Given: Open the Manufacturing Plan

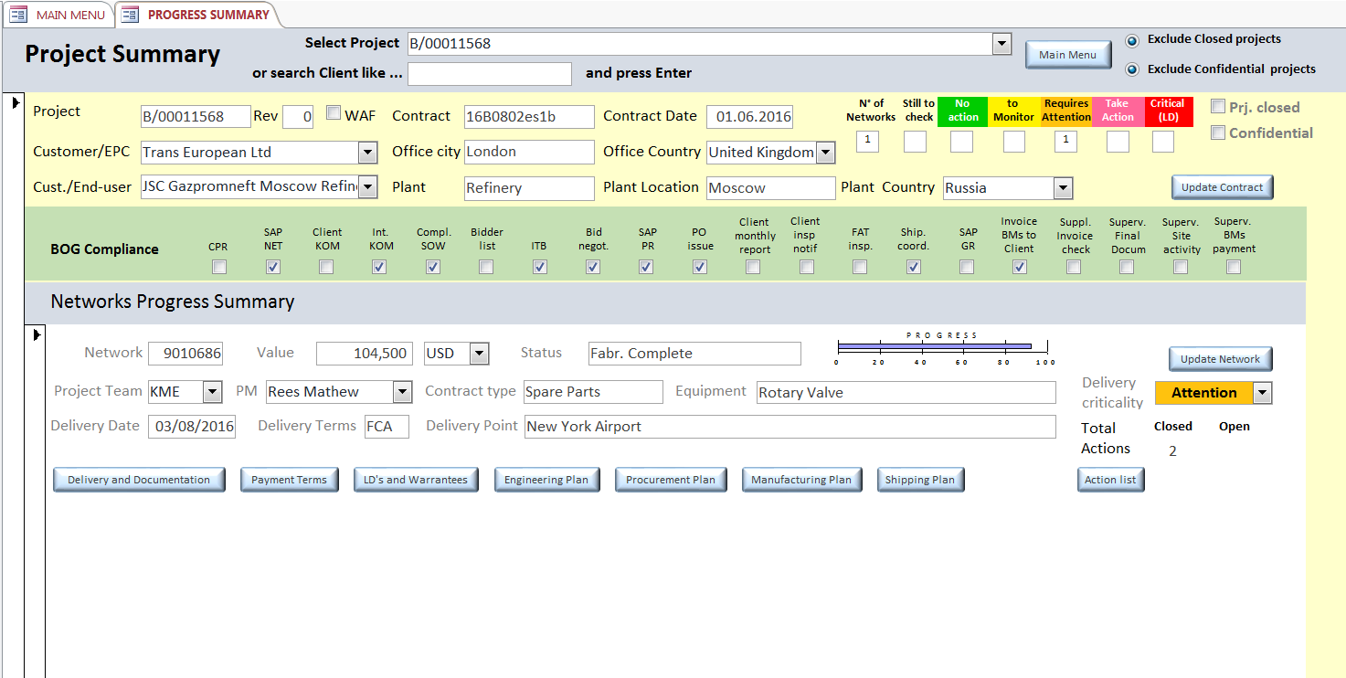Looking at the screenshot, I should pos(801,480).
